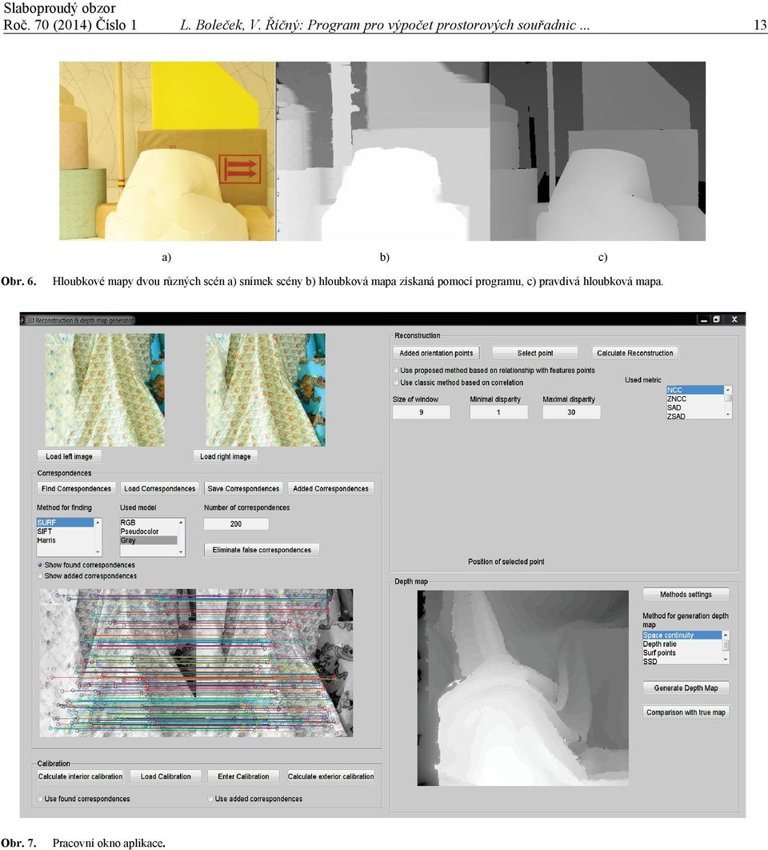Select Surf points depth map method
The image size is (768, 850).
pos(682,652)
